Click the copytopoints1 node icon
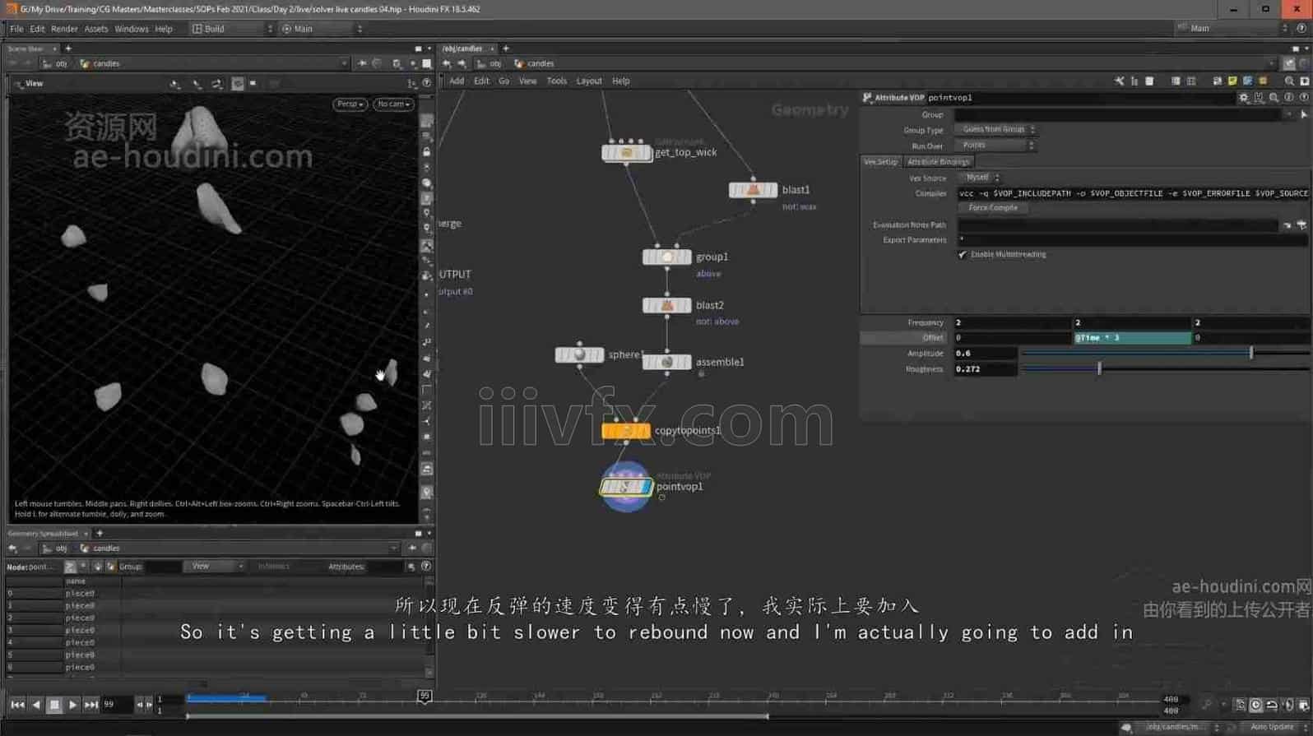 626,431
